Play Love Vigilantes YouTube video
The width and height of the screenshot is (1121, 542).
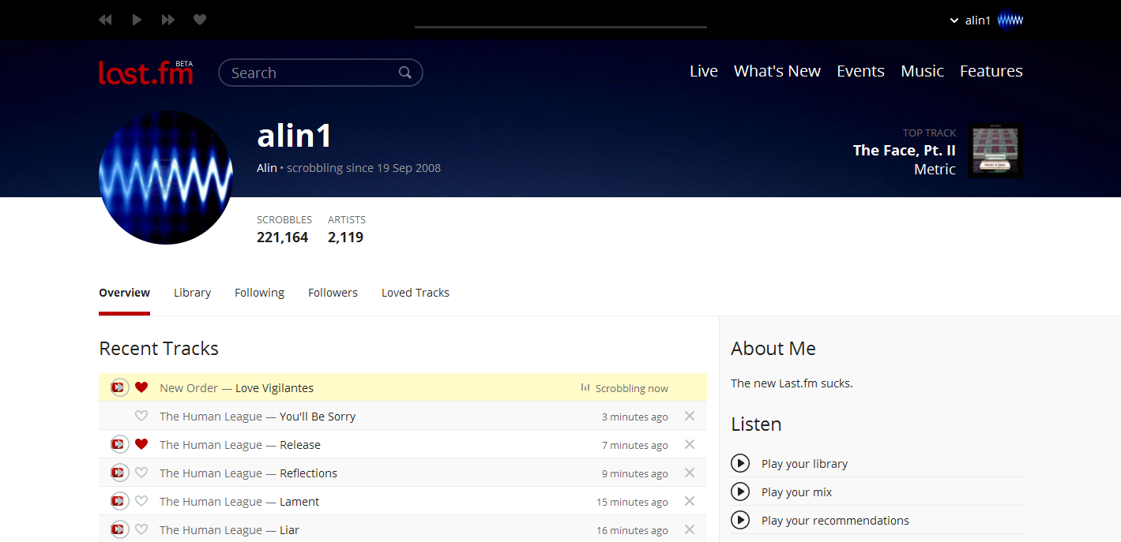click(x=118, y=387)
